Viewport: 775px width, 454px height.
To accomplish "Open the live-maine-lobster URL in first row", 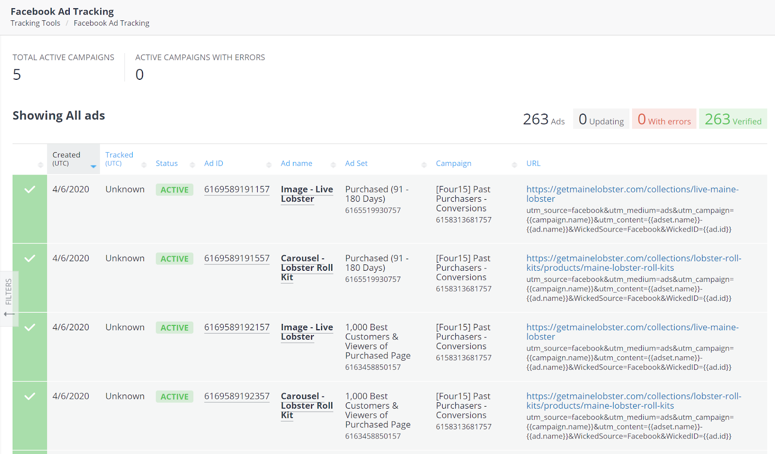I will point(632,190).
